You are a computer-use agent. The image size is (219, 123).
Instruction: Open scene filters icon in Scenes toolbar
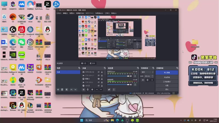pos(67,90)
